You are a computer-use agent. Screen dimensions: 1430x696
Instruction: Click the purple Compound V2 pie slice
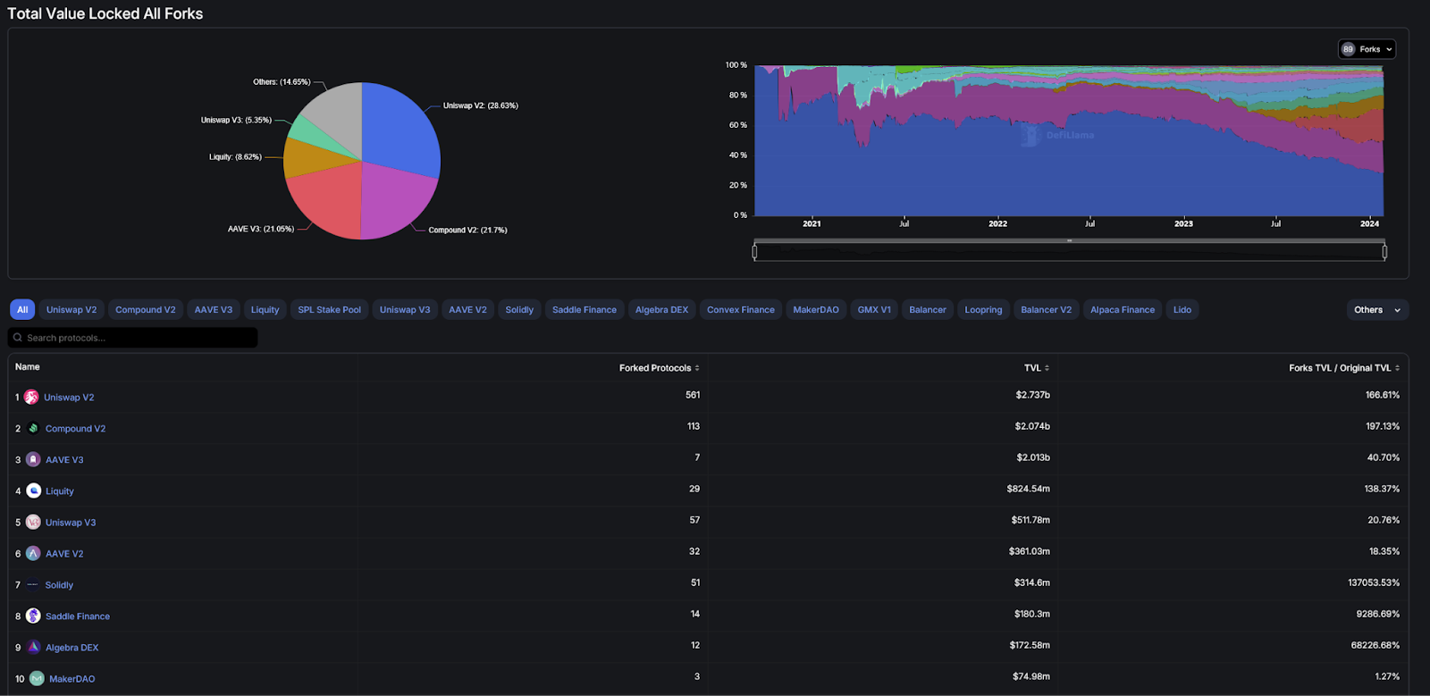398,201
